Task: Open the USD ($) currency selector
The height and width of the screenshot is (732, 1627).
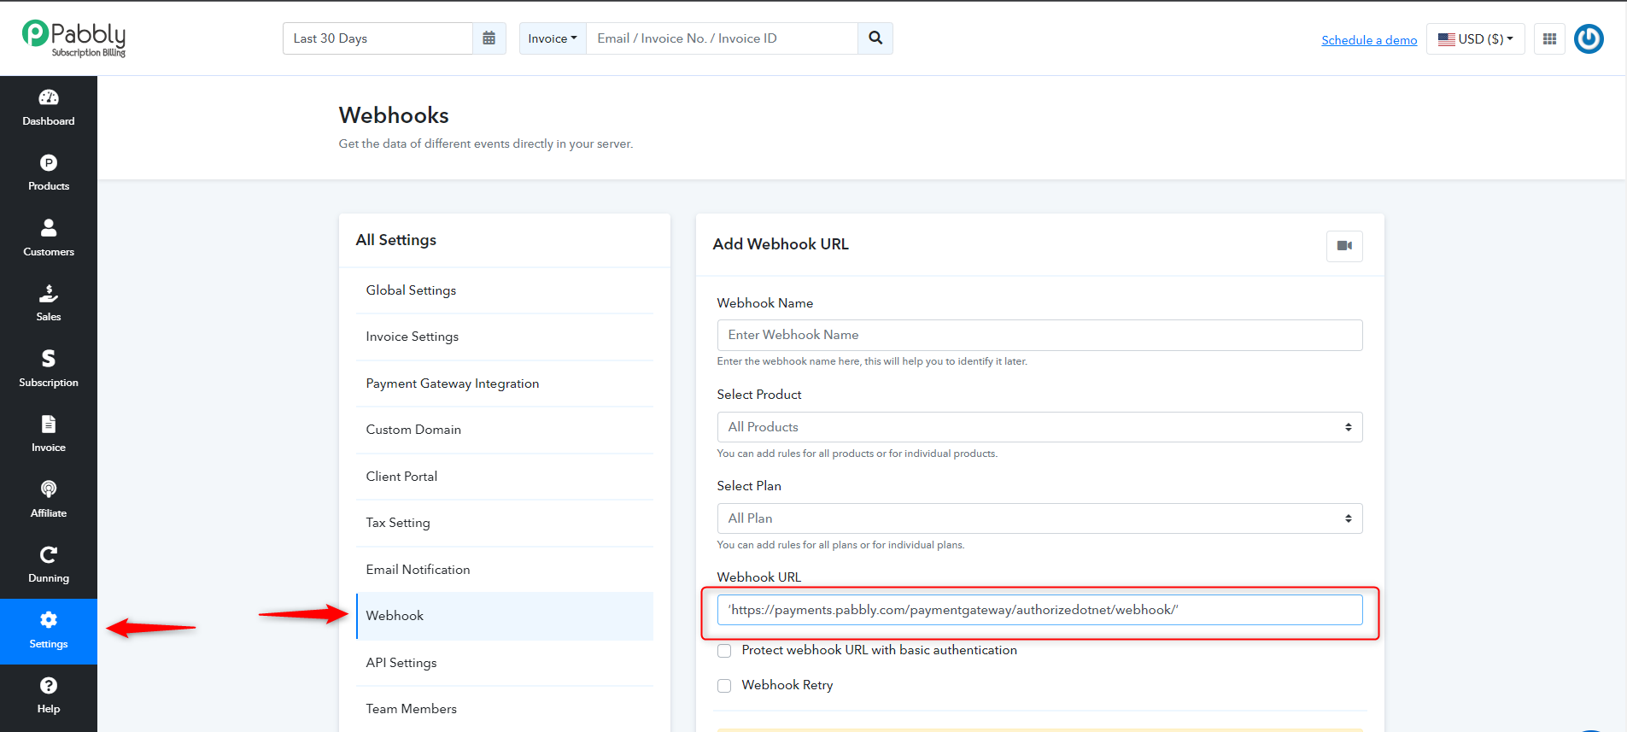Action: click(1475, 38)
